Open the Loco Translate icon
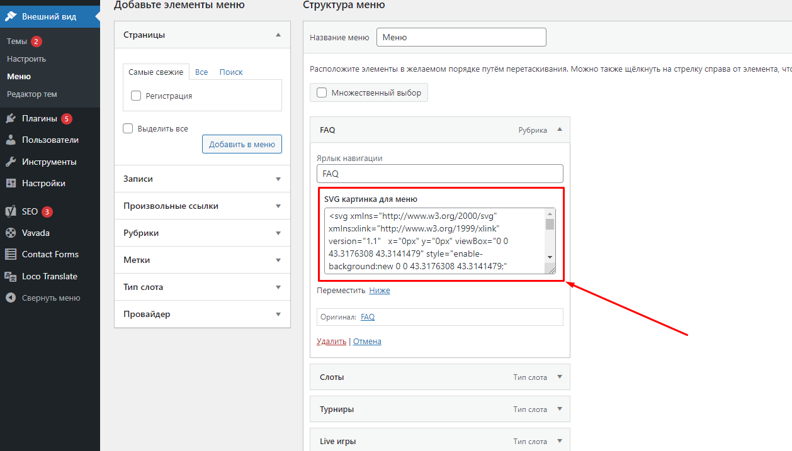 tap(11, 276)
